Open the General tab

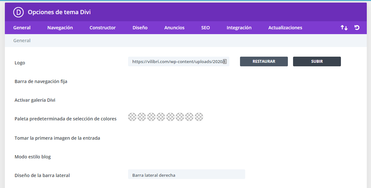22,28
